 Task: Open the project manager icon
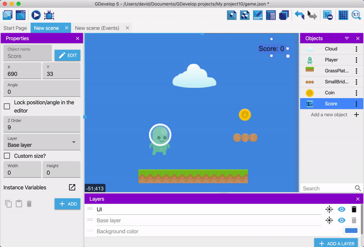(7, 15)
